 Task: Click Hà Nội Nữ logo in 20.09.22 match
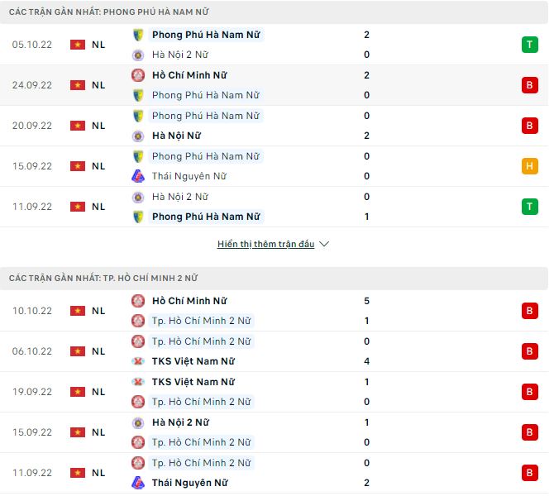(x=138, y=136)
